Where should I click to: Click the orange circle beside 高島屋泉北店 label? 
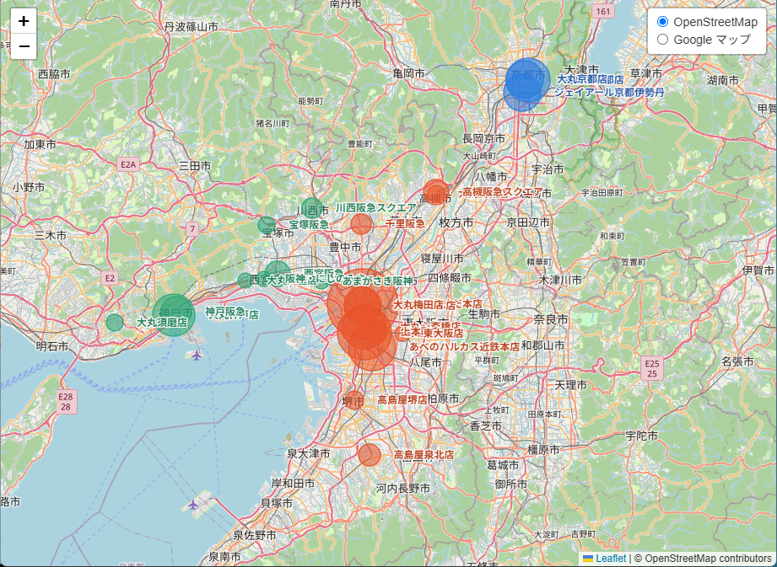tap(370, 455)
